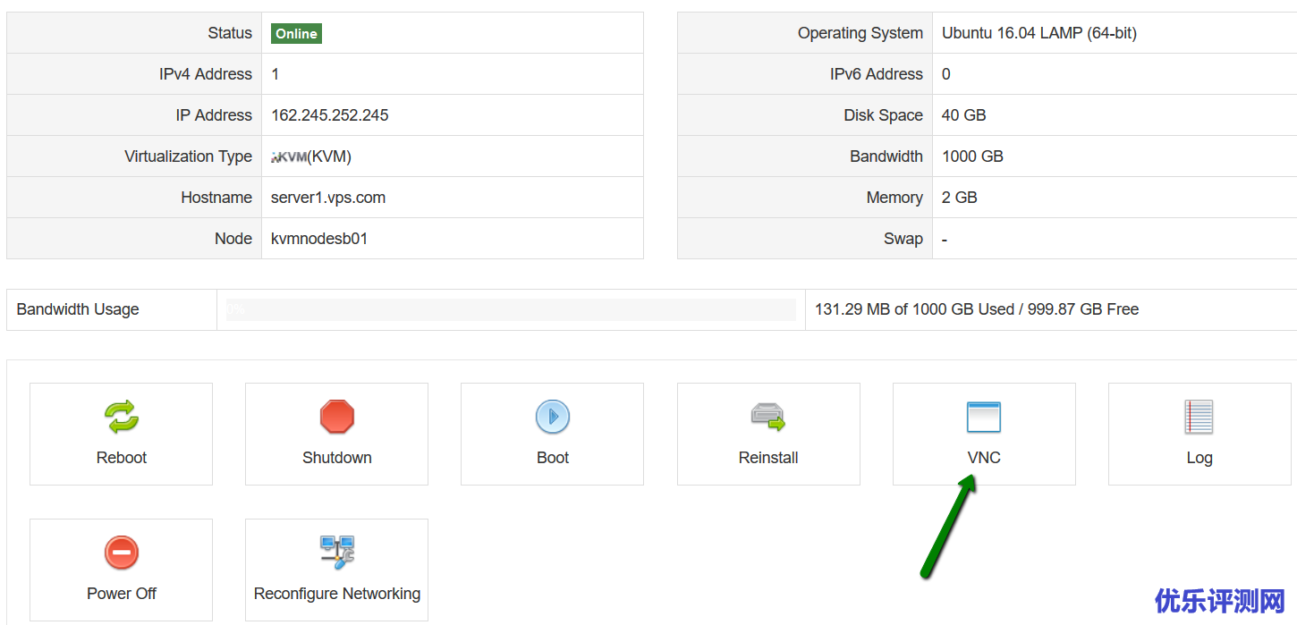
Task: Click the 40 GB disk space value
Action: click(964, 115)
